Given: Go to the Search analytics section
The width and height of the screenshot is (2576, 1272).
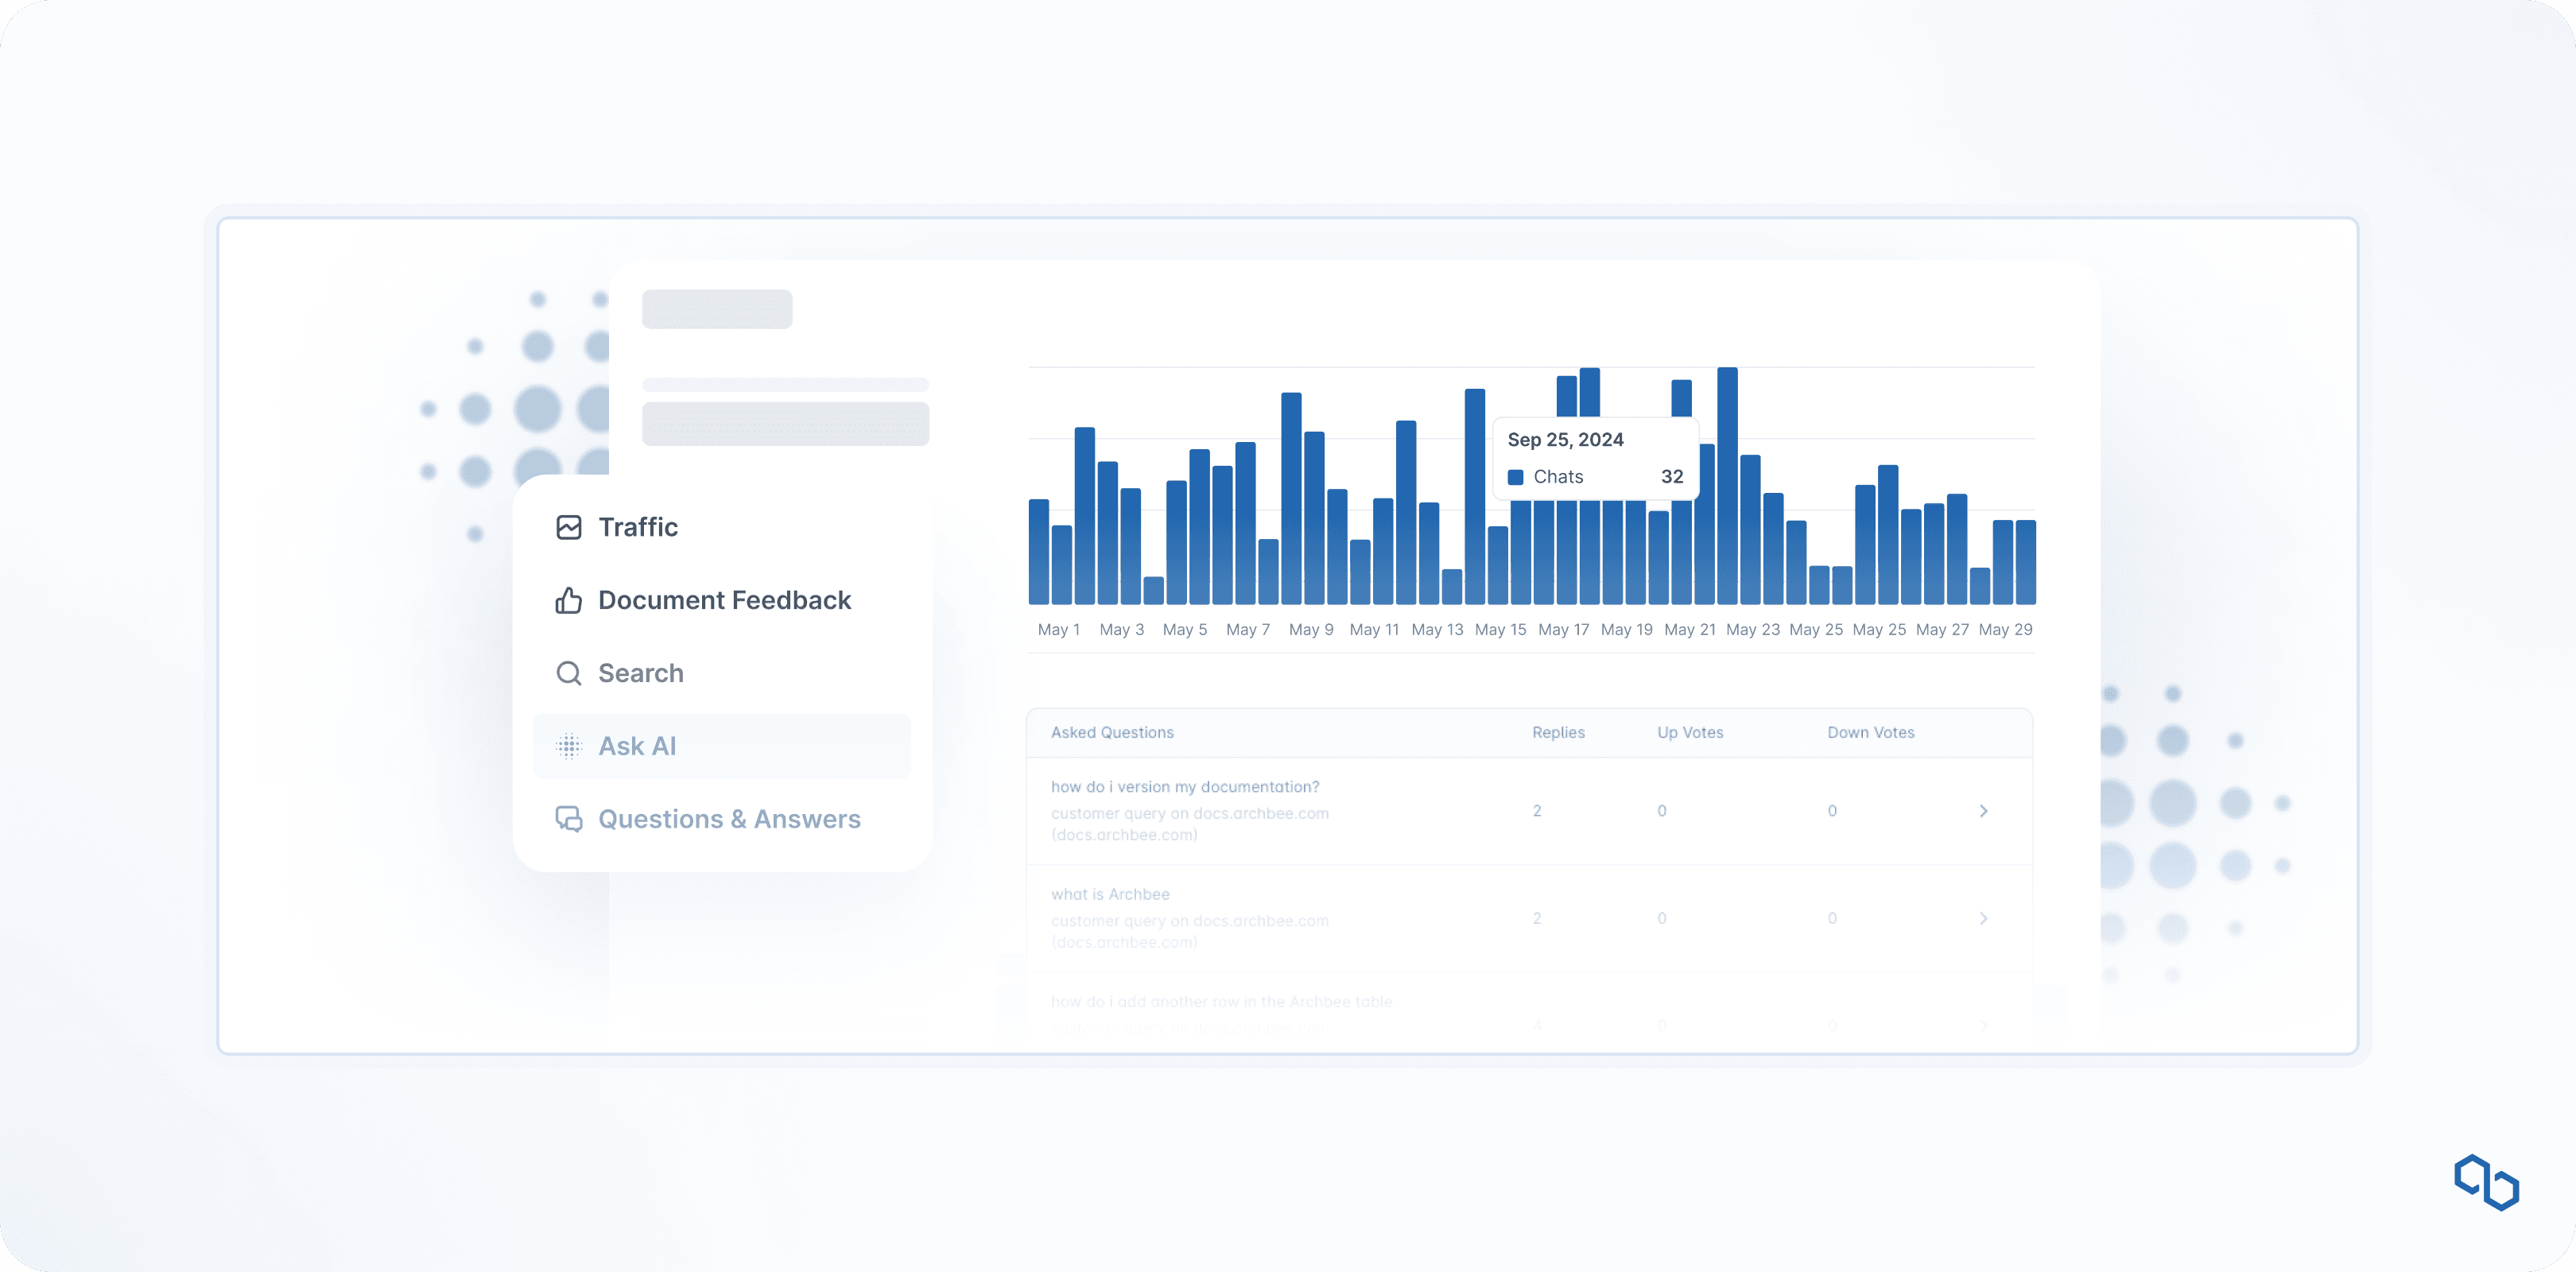Looking at the screenshot, I should (641, 673).
